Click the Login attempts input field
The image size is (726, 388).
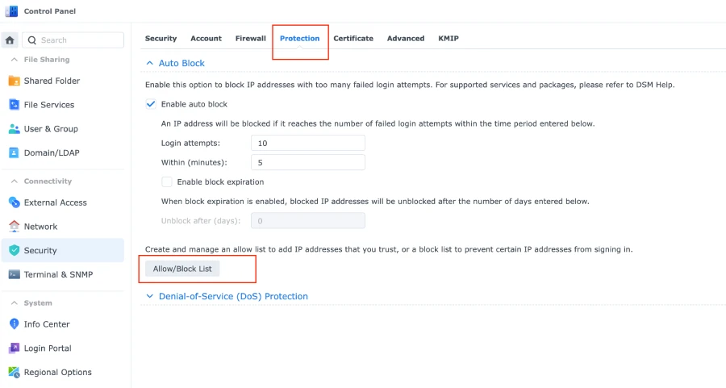pyautogui.click(x=308, y=143)
